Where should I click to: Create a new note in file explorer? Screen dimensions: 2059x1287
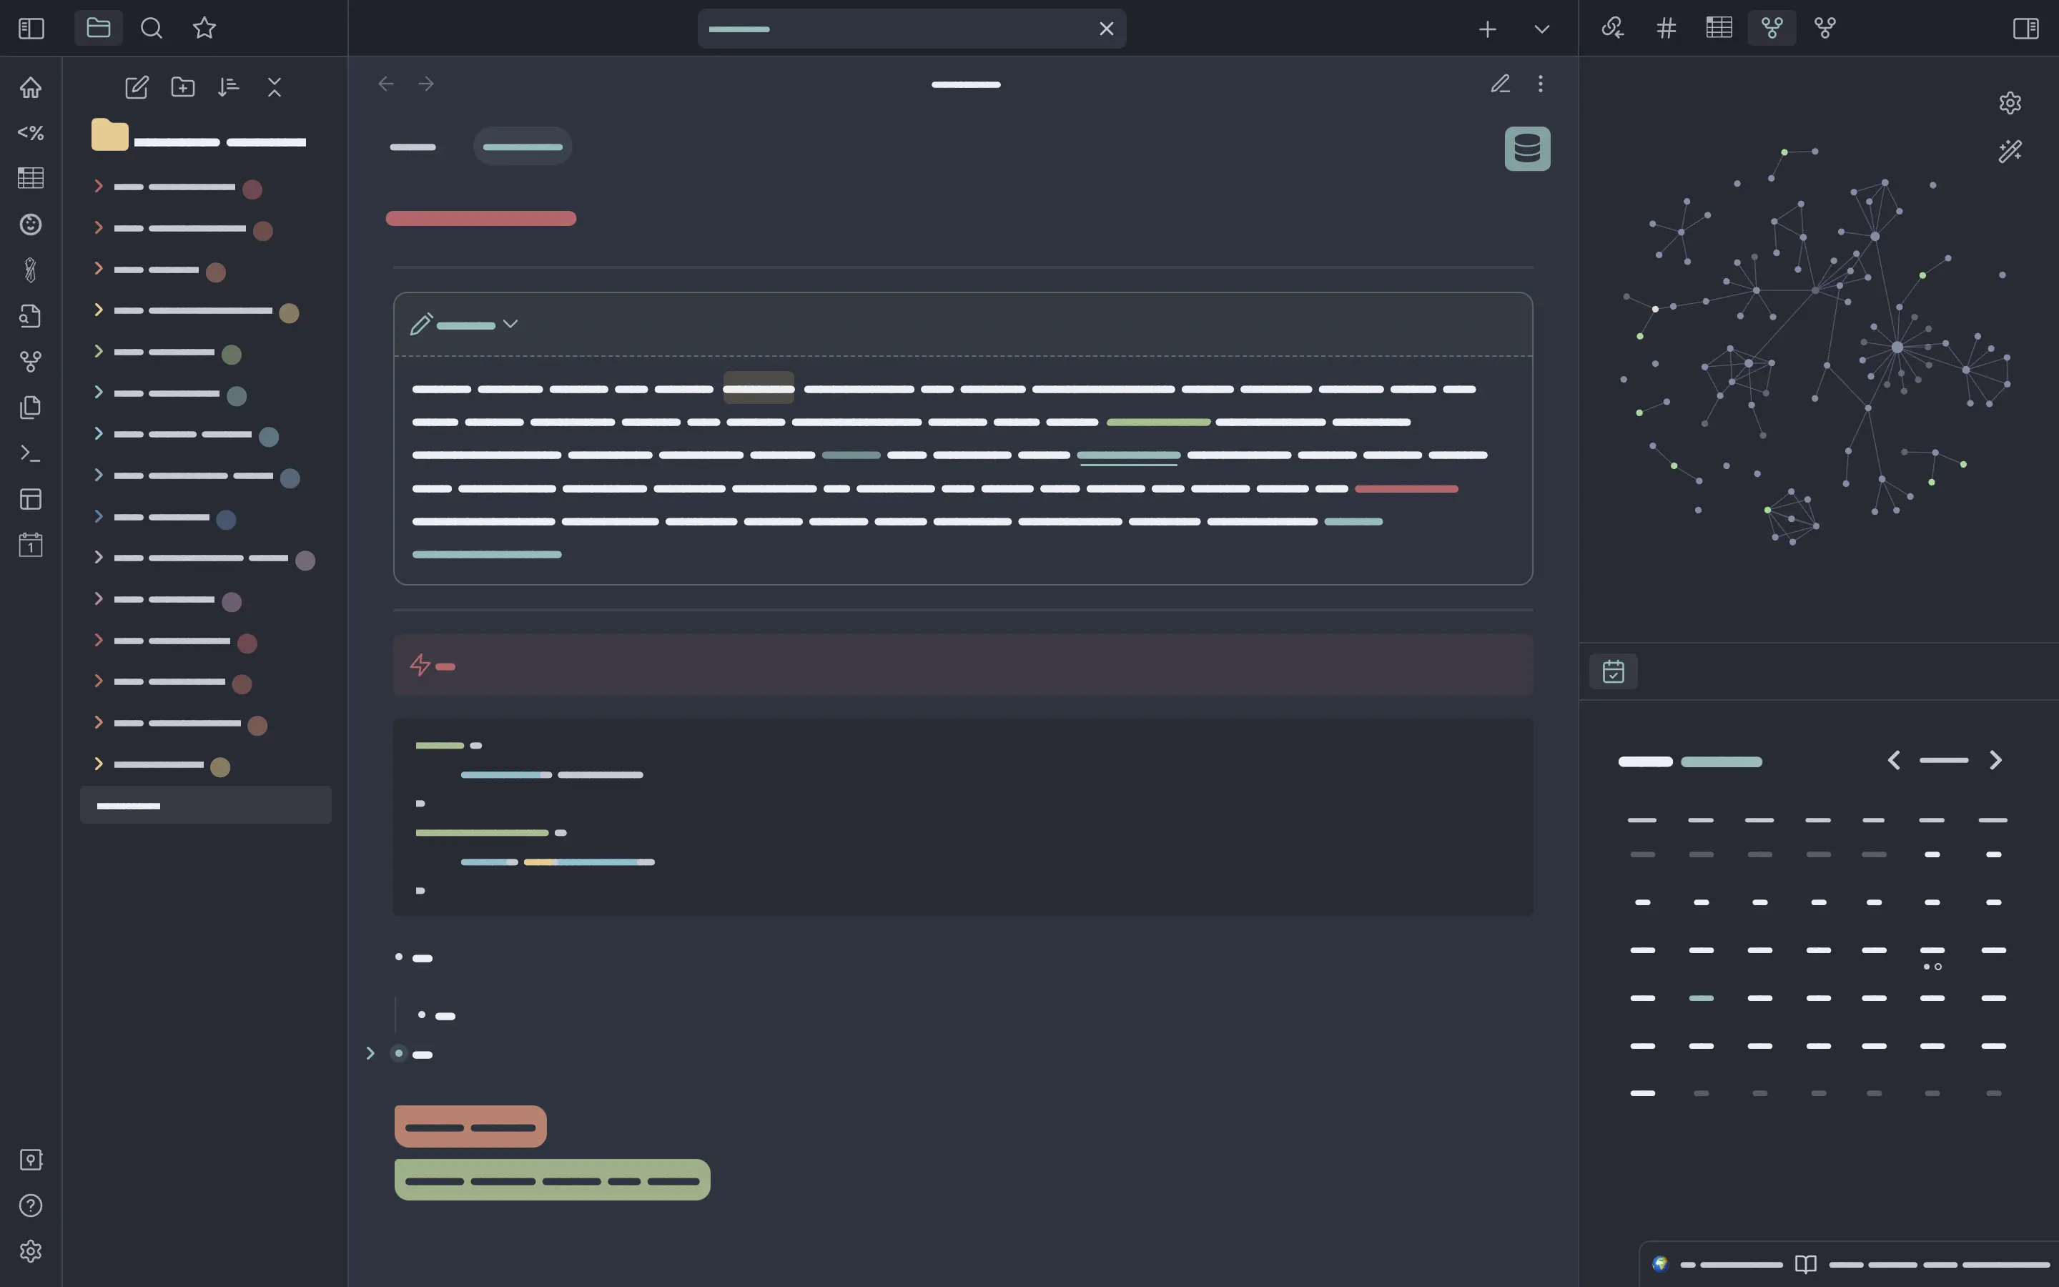pos(136,87)
